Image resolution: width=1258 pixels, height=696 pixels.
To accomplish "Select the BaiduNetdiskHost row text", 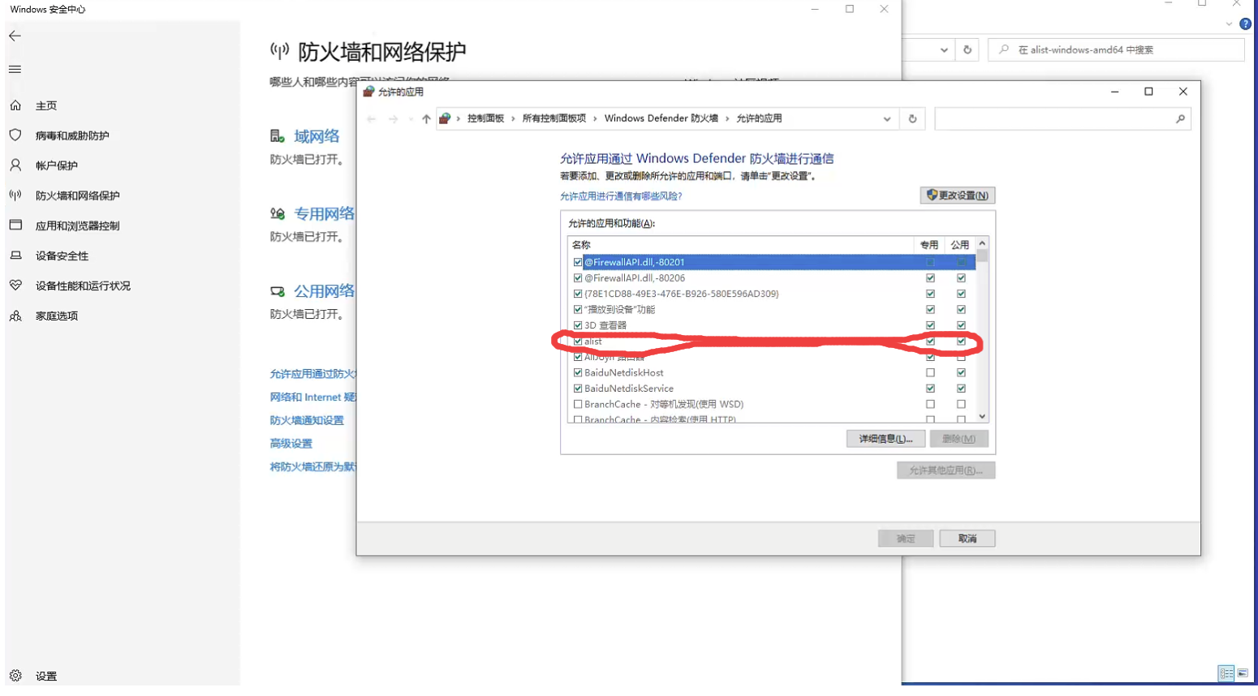I will 624,373.
